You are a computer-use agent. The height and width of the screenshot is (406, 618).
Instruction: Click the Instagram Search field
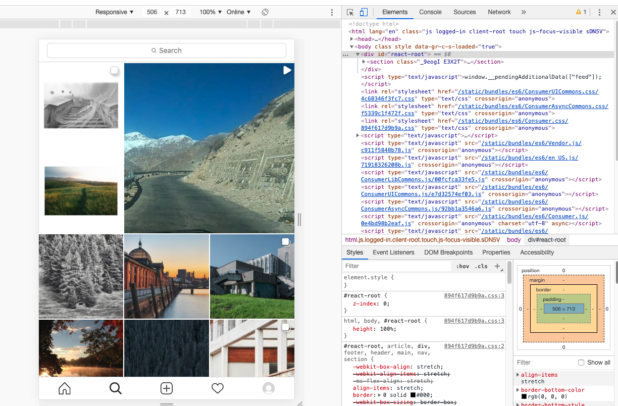tap(167, 50)
